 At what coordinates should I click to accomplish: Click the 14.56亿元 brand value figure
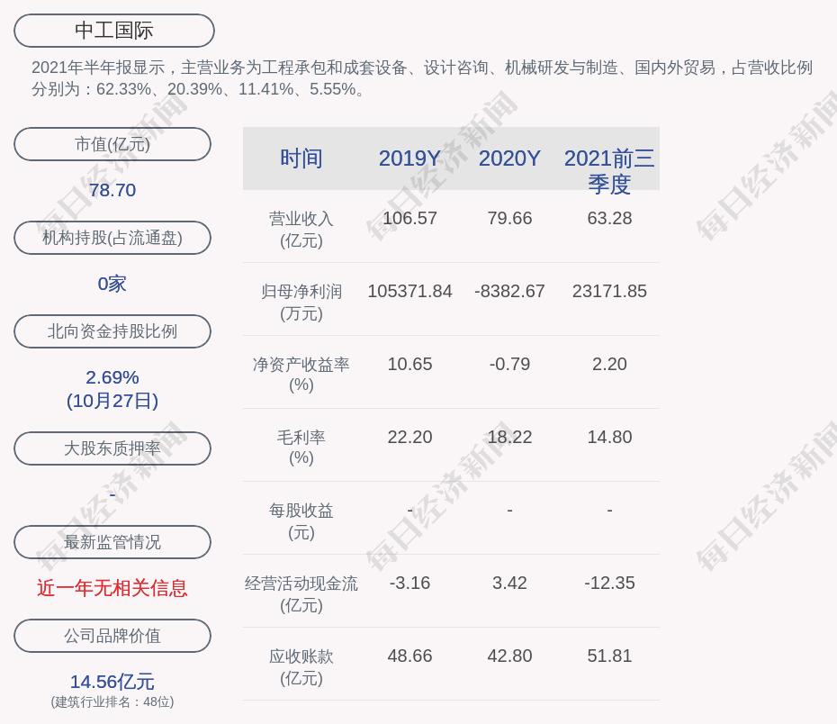[112, 682]
